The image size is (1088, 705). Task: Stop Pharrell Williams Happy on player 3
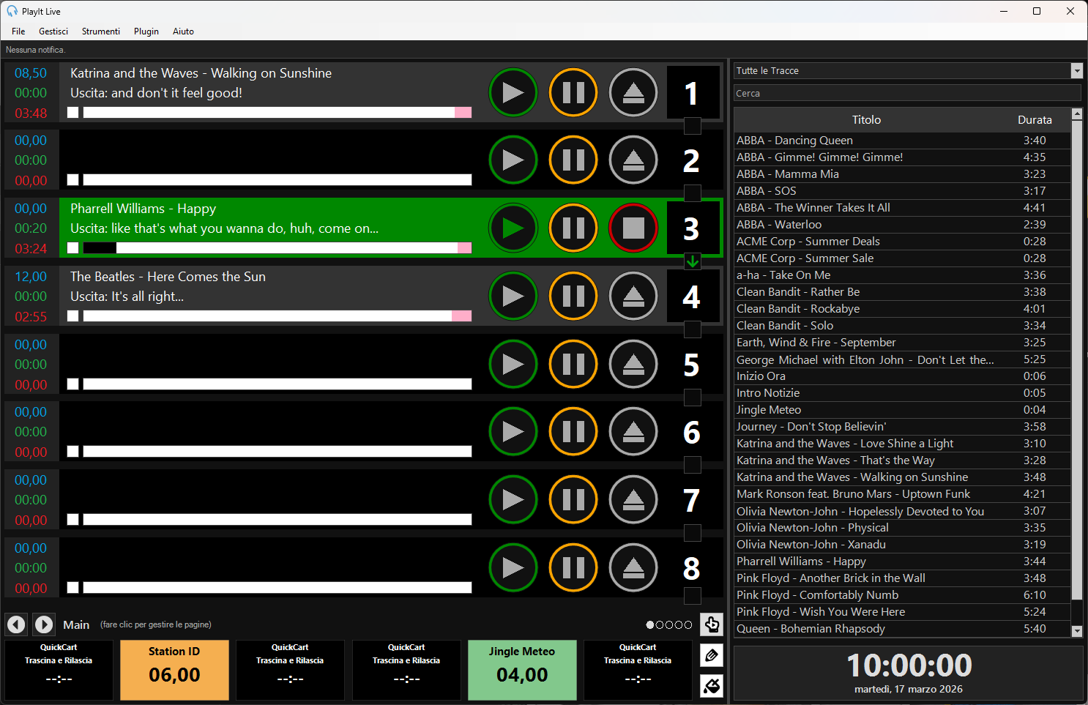[x=633, y=228]
